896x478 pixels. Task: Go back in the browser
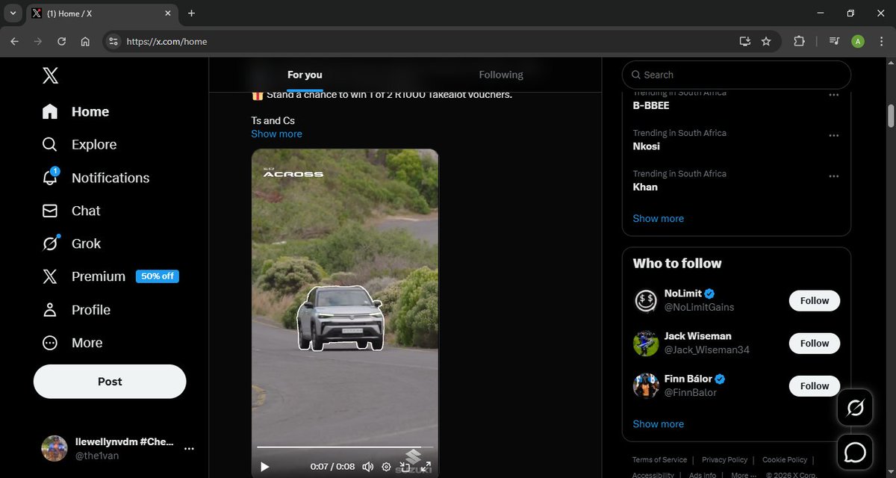click(x=14, y=42)
